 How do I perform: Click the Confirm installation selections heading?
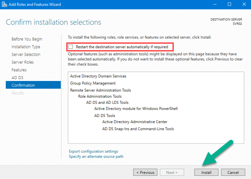pyautogui.click(x=54, y=22)
